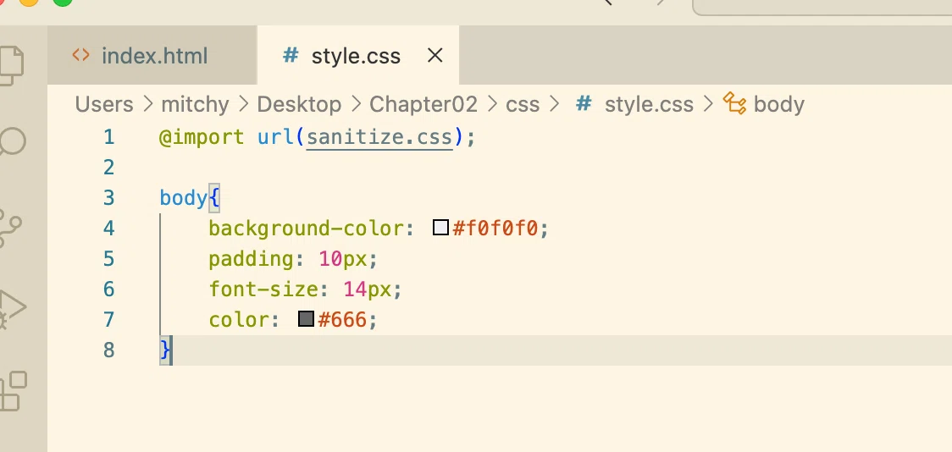Click the url function text
952x452 pixels.
tap(275, 137)
